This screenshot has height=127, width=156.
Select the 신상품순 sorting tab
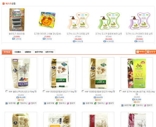(18, 52)
